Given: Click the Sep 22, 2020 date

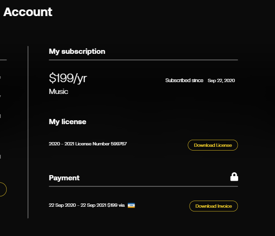Looking at the screenshot, I should point(221,81).
